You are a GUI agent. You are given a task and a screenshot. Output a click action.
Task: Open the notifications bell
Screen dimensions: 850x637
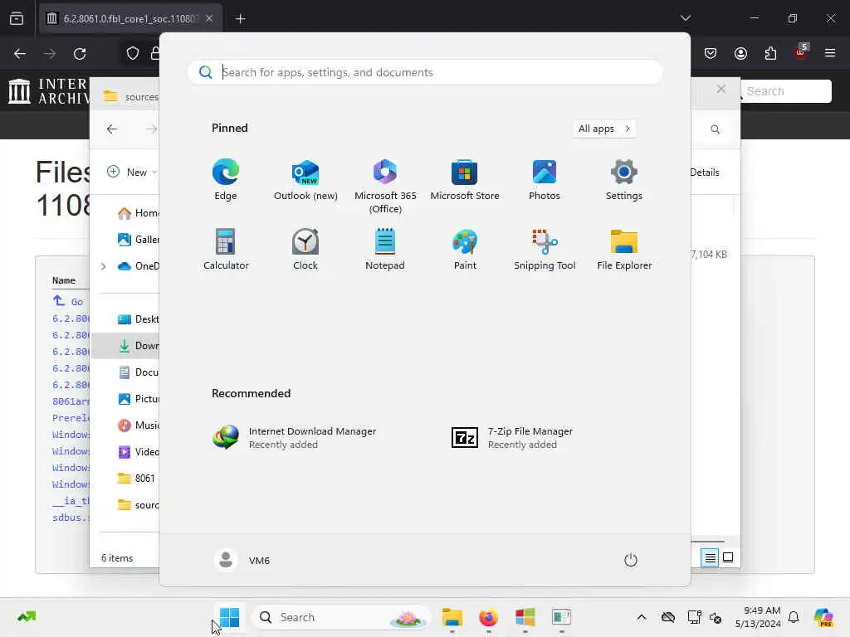[x=794, y=617]
